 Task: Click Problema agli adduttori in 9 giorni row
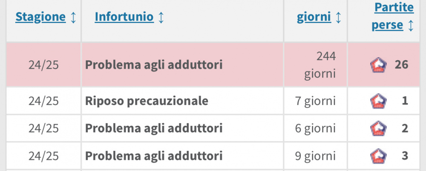click(x=154, y=156)
